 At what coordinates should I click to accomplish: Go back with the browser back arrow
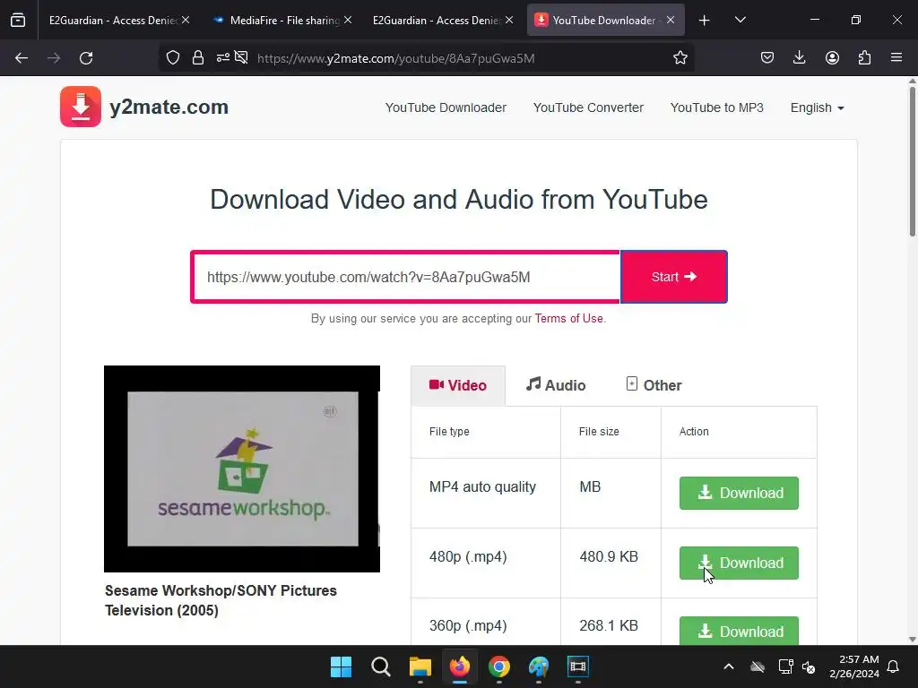[x=22, y=58]
